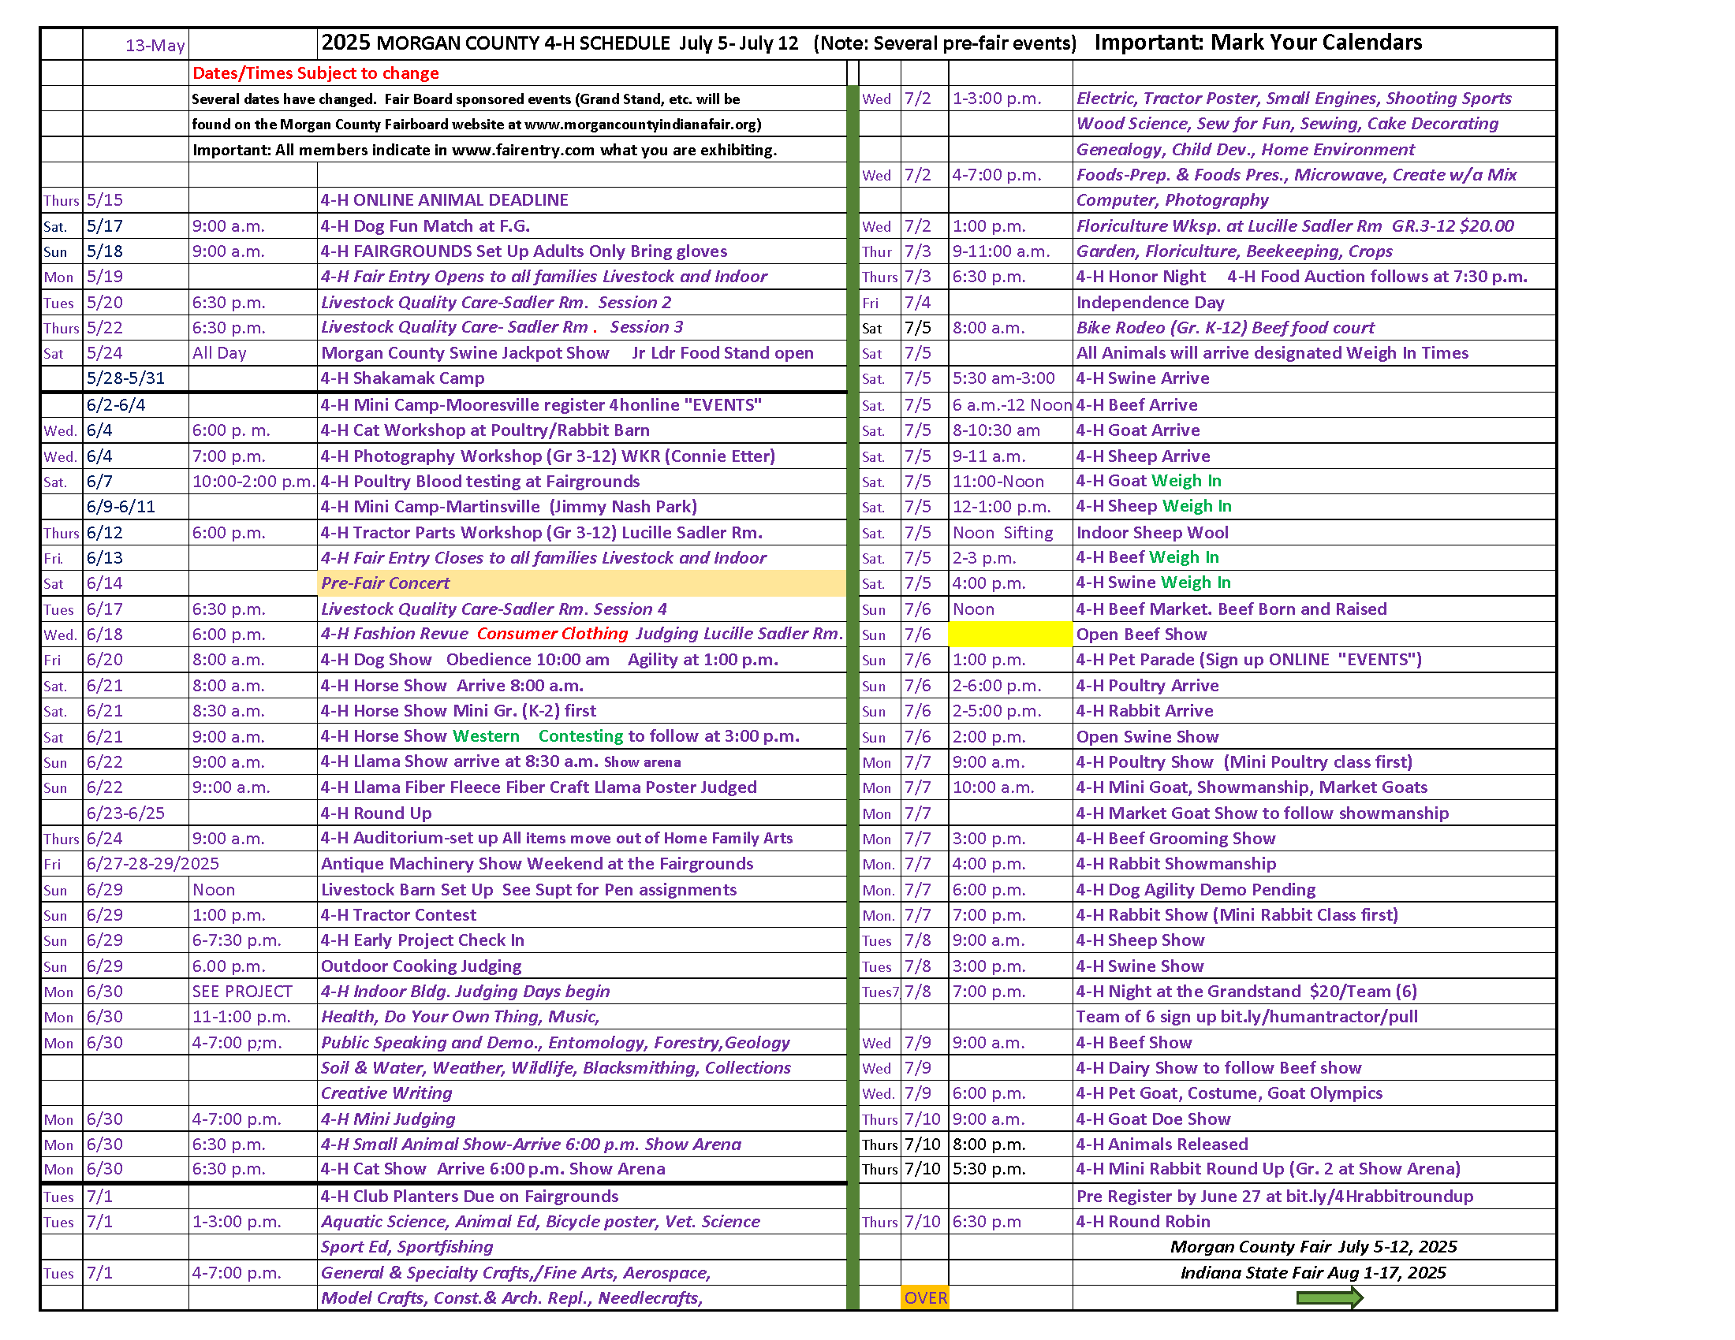This screenshot has height=1340, width=1735.
Task: Select Indiana State Fair Aug 1-17, 2025
Action: tap(1313, 1273)
